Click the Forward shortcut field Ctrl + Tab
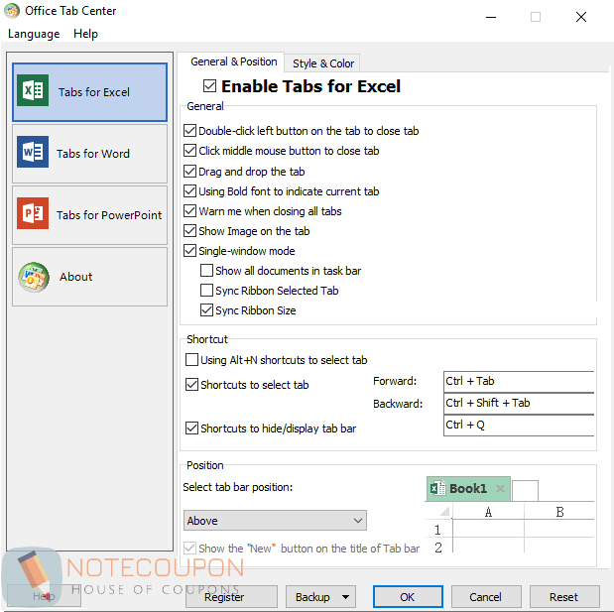Screen dimensions: 614x612 tap(519, 381)
